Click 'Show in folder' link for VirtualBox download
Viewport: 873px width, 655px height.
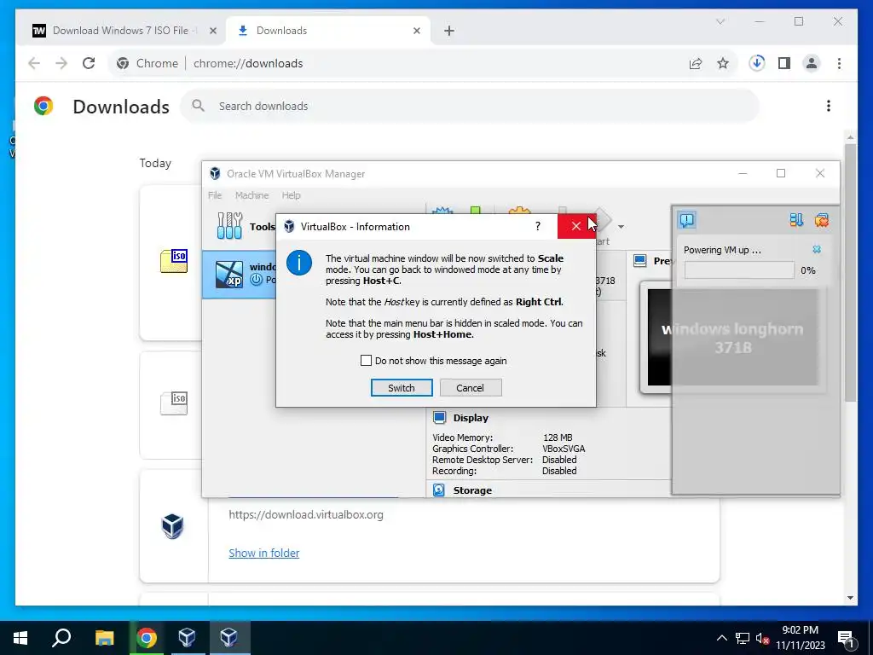tap(264, 553)
